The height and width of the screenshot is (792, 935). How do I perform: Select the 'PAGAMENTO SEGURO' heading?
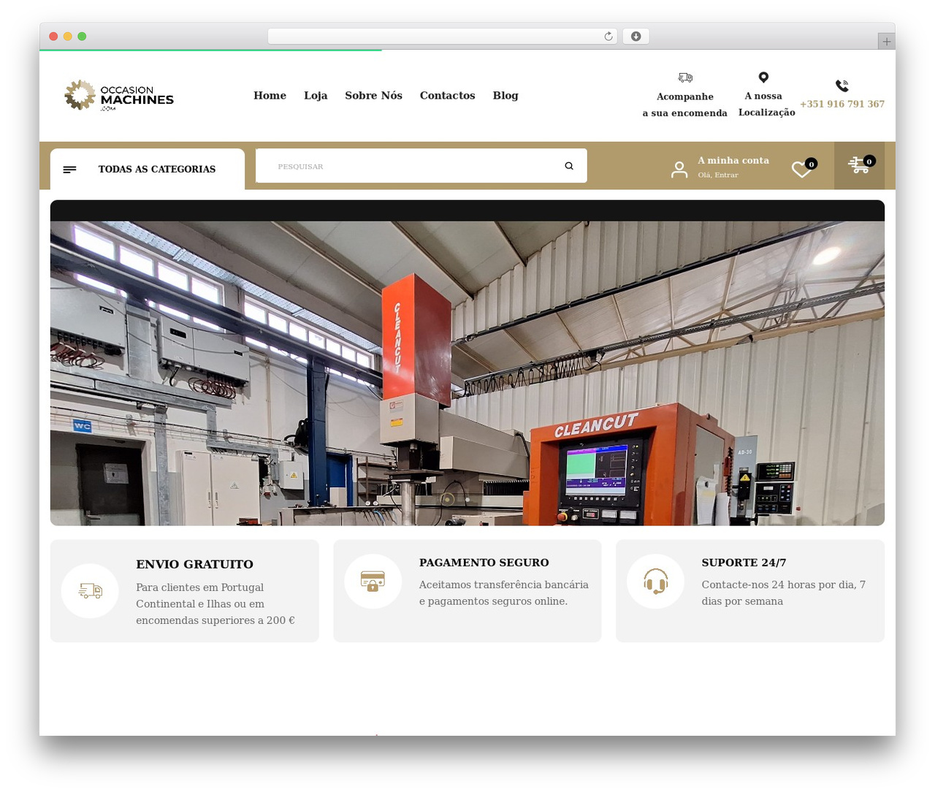[484, 563]
